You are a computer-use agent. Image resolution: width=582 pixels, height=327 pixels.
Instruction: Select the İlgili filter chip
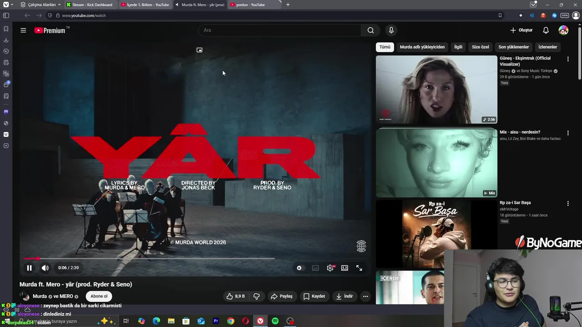(458, 47)
